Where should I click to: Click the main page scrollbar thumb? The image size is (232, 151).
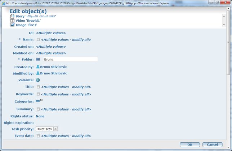point(228,43)
